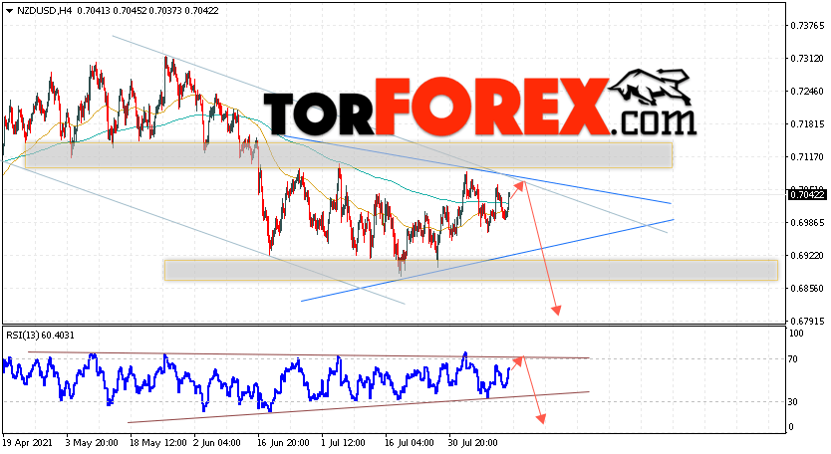
Task: Select the 1 Jul 12:00 time label
Action: 343,442
